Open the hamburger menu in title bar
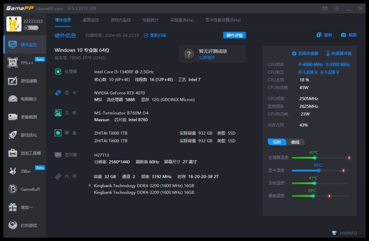The height and width of the screenshot is (241, 369). tap(337, 9)
